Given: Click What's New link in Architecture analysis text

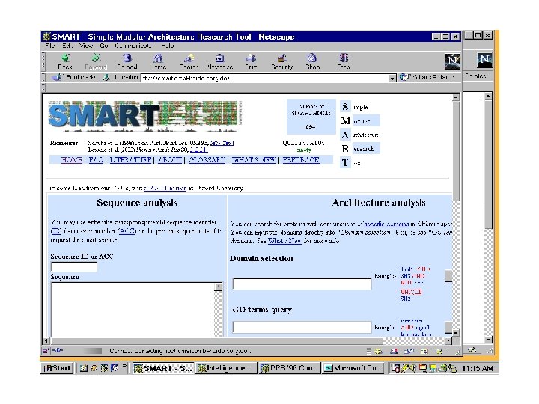Looking at the screenshot, I should point(285,240).
